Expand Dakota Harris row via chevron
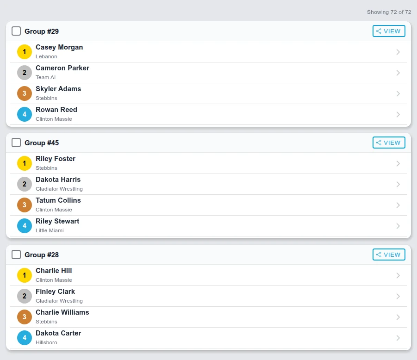Screen dimensions: 417x360 [398, 184]
